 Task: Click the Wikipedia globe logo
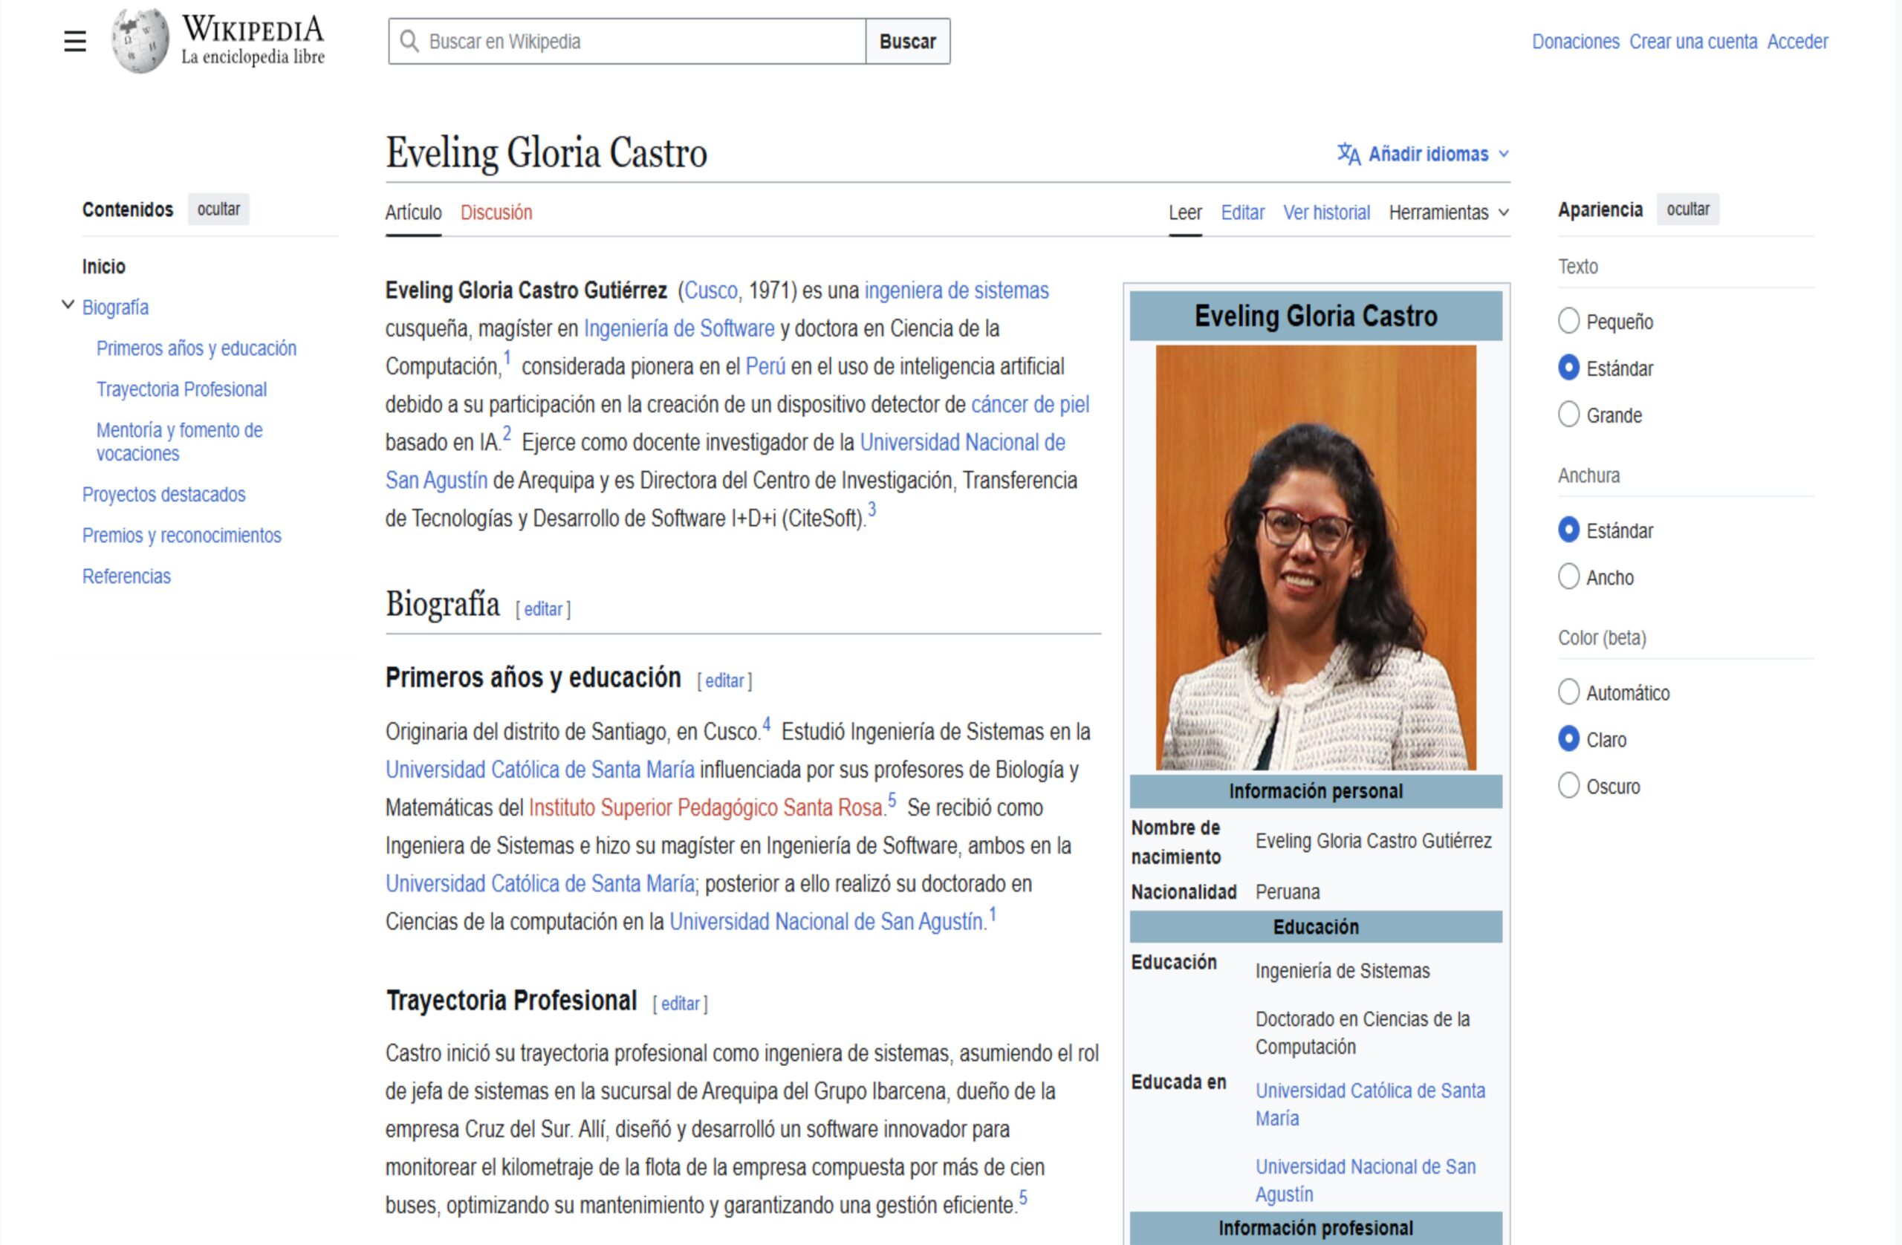tap(140, 41)
